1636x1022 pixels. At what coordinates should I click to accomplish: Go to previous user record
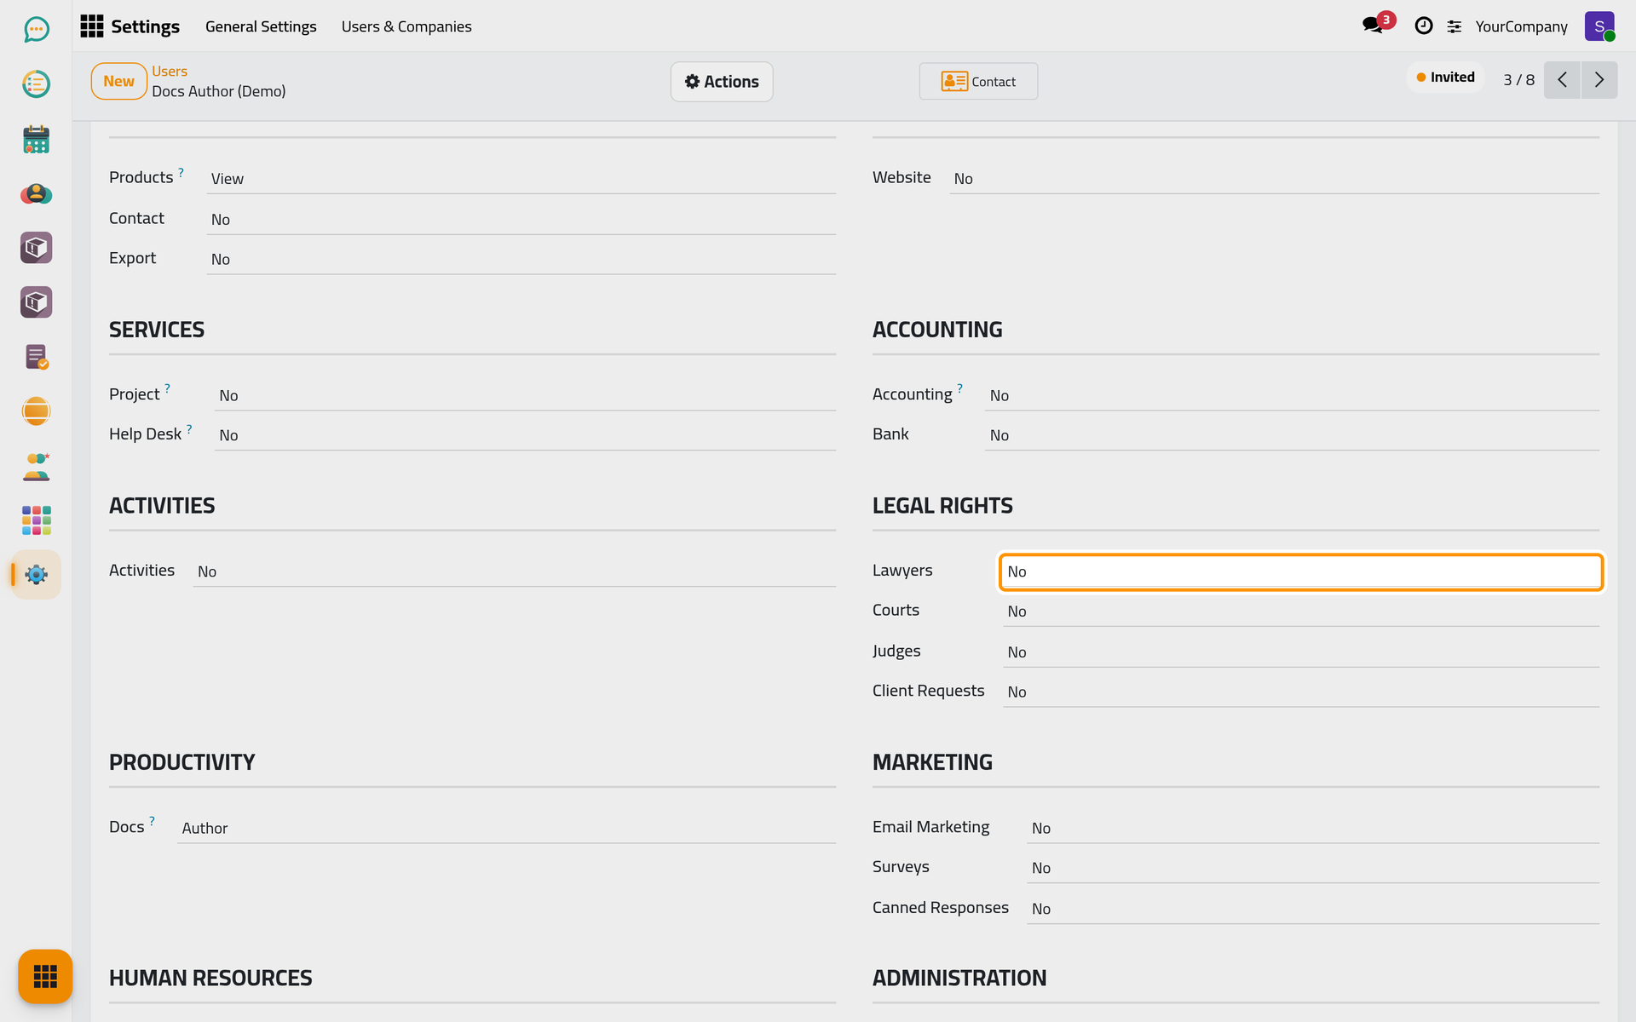(1562, 80)
